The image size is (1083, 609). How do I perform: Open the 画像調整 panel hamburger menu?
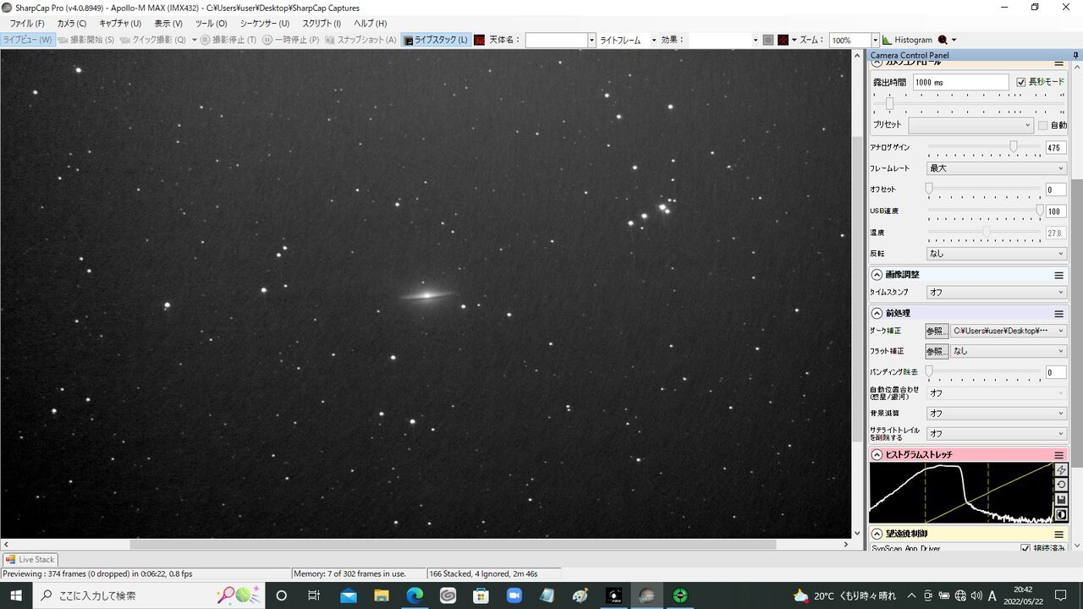point(1058,275)
